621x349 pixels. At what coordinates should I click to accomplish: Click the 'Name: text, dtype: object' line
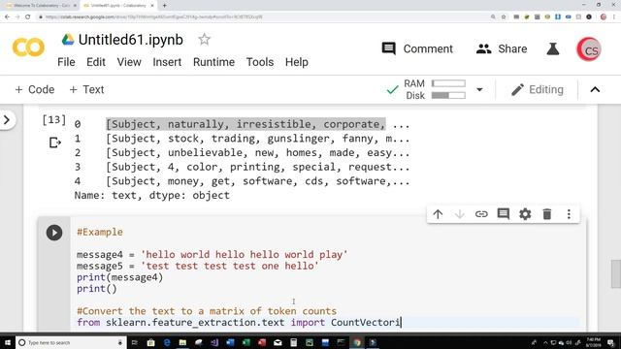click(152, 196)
